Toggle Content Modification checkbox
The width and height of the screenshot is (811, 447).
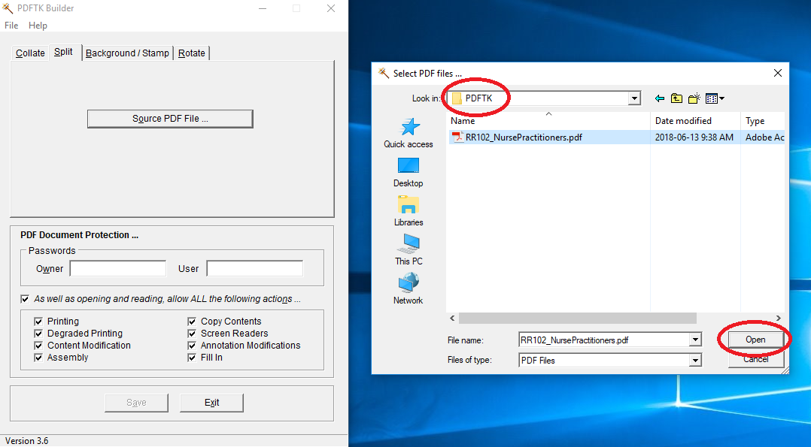tap(38, 345)
